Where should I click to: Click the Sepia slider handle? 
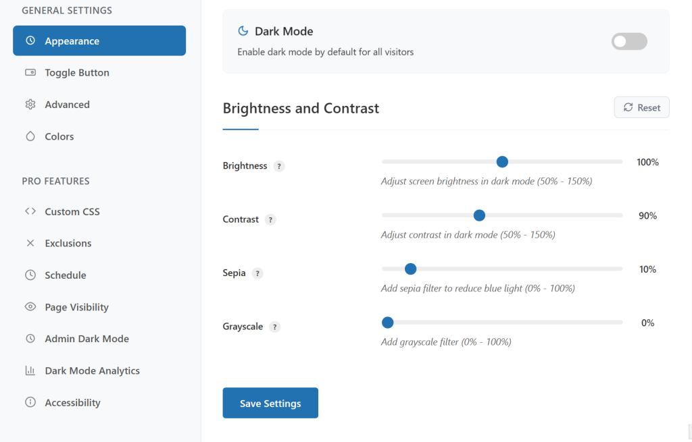410,269
